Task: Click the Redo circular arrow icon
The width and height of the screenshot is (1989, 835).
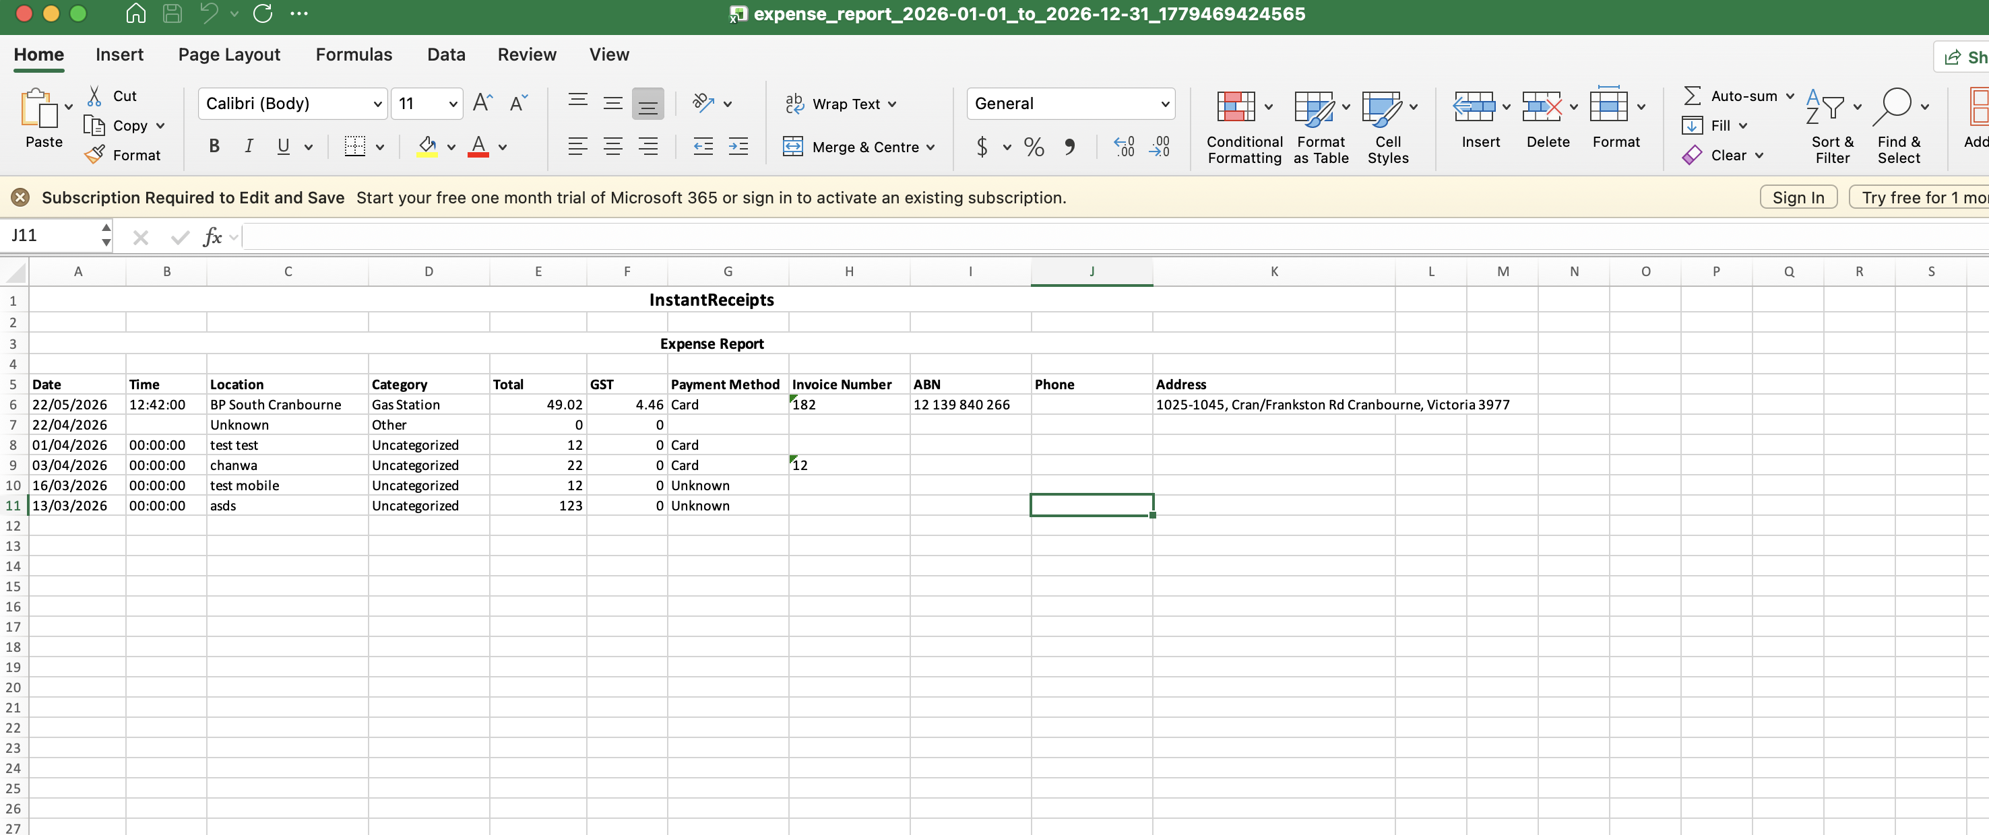Action: pyautogui.click(x=263, y=14)
